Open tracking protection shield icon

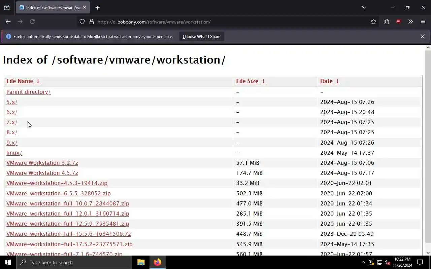click(x=82, y=22)
